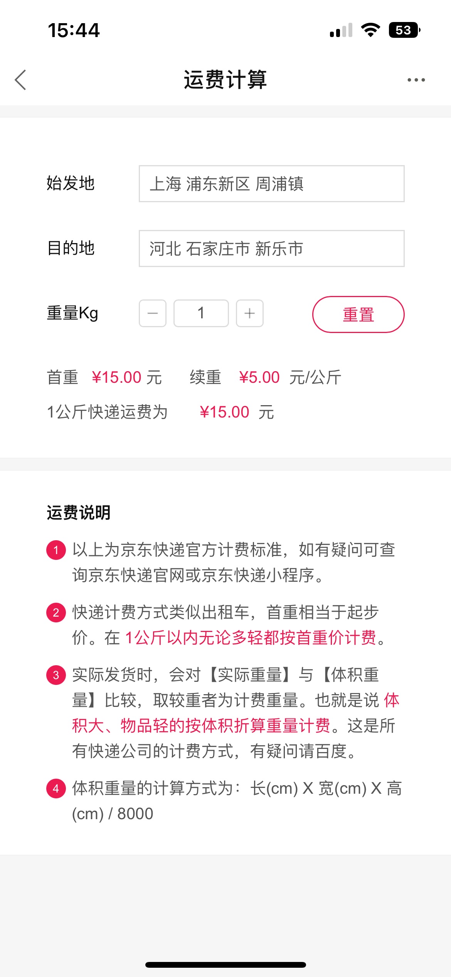The width and height of the screenshot is (451, 977).
Task: Open the 目的地 destination address selector
Action: pyautogui.click(x=272, y=248)
